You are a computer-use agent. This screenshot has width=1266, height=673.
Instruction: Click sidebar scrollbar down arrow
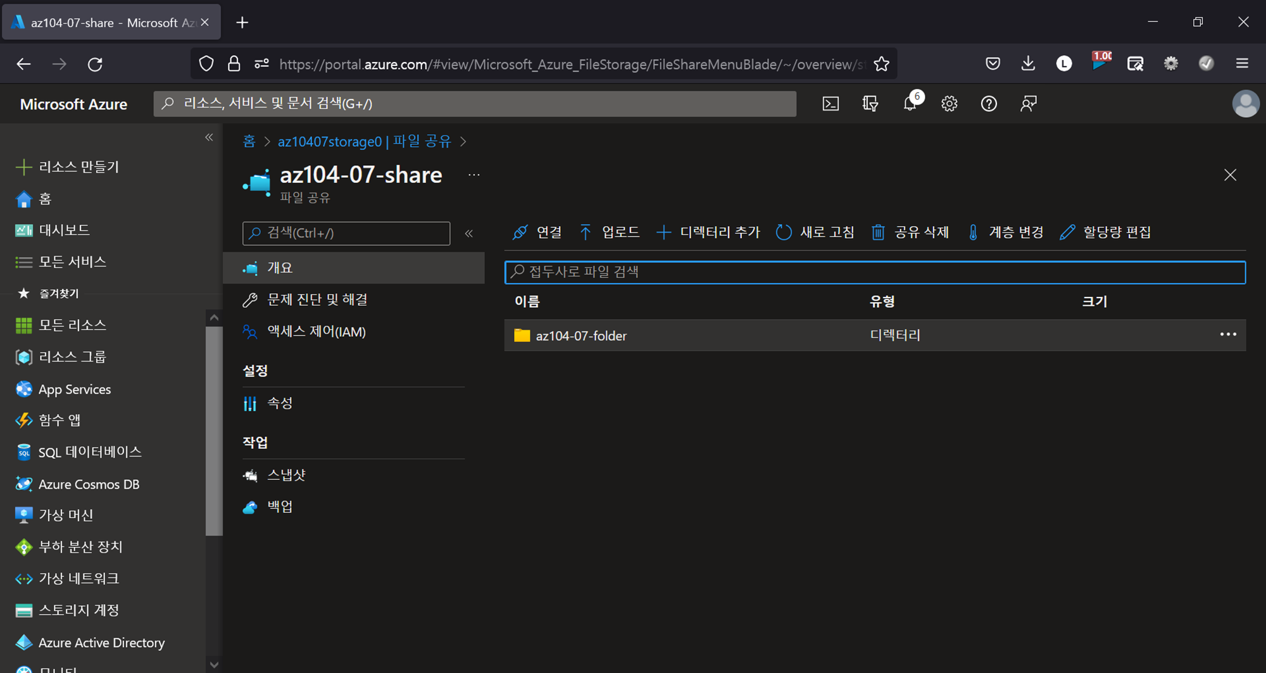click(214, 665)
